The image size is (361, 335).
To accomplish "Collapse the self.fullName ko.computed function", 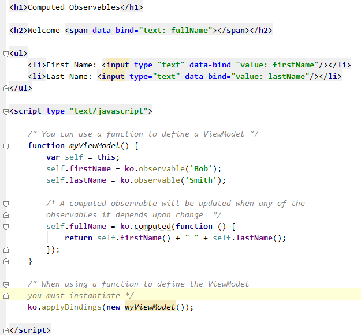I will [x=6, y=227].
